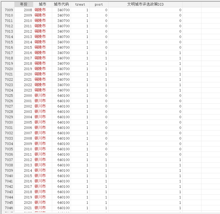
Task: Click post value 1 in row 7038
Action: (x=99, y=165)
